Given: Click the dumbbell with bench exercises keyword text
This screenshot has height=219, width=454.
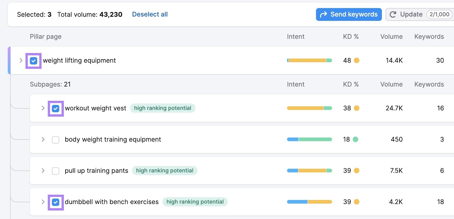Looking at the screenshot, I should (112, 202).
